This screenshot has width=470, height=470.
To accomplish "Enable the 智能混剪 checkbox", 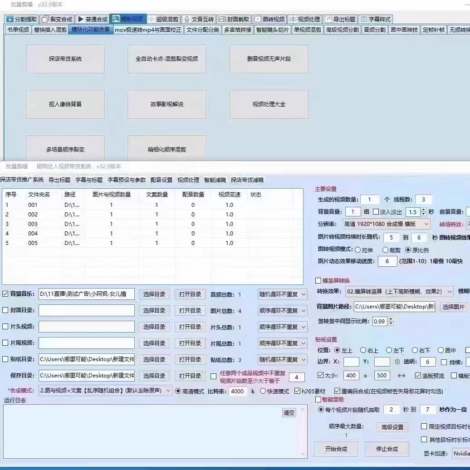I will [318, 399].
